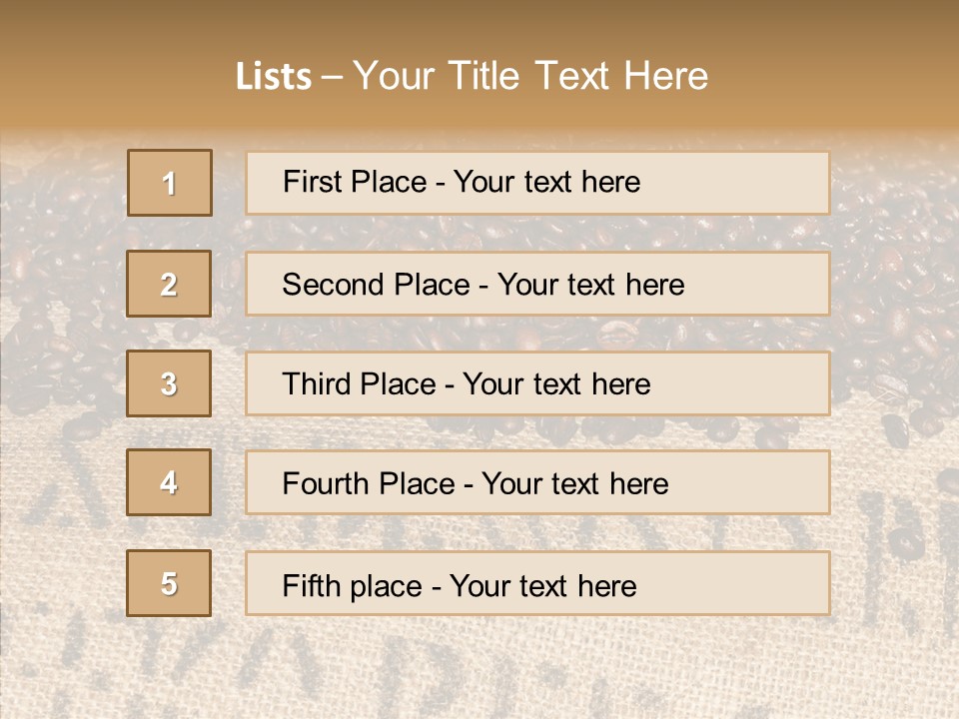Select the number 2 box
This screenshot has height=719, width=959.
coord(169,284)
